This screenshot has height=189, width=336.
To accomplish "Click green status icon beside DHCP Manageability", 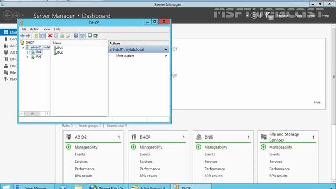I will 133,147.
